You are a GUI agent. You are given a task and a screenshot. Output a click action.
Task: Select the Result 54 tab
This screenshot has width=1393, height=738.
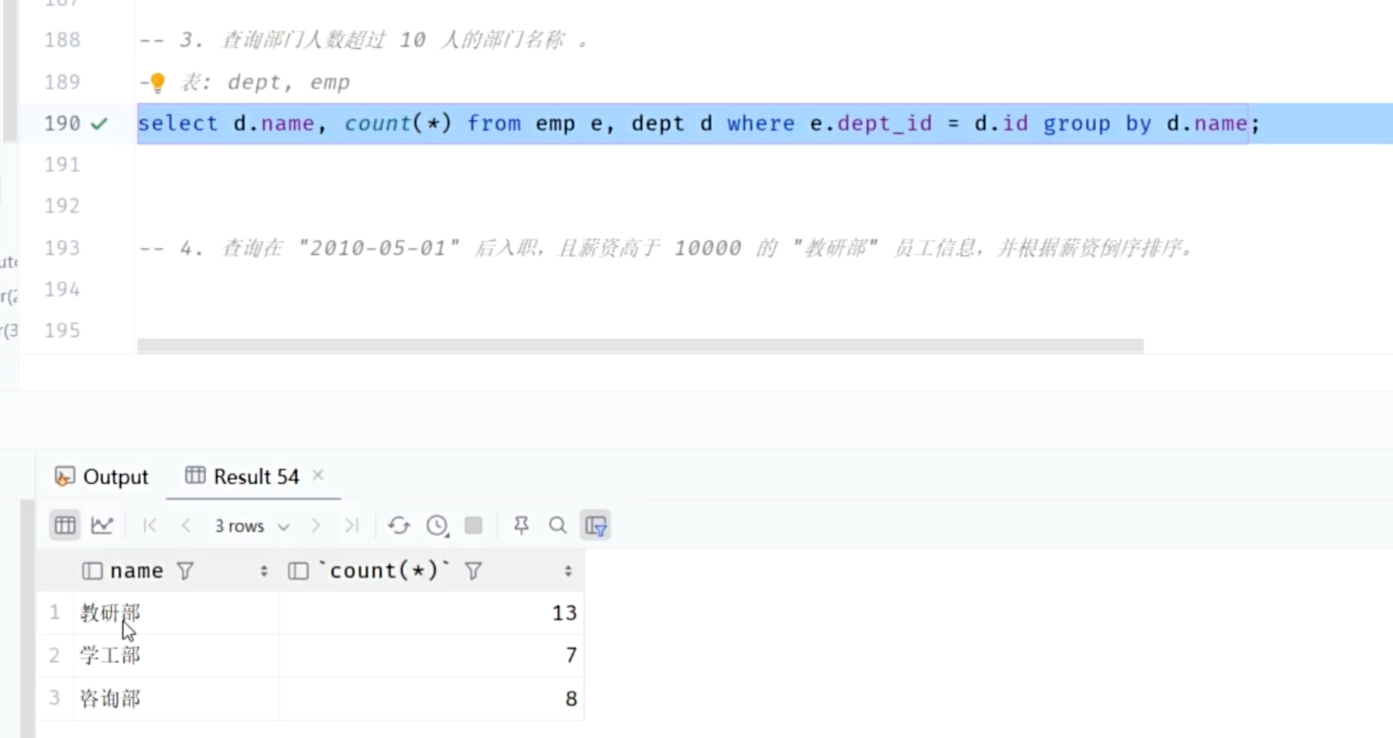tap(244, 476)
